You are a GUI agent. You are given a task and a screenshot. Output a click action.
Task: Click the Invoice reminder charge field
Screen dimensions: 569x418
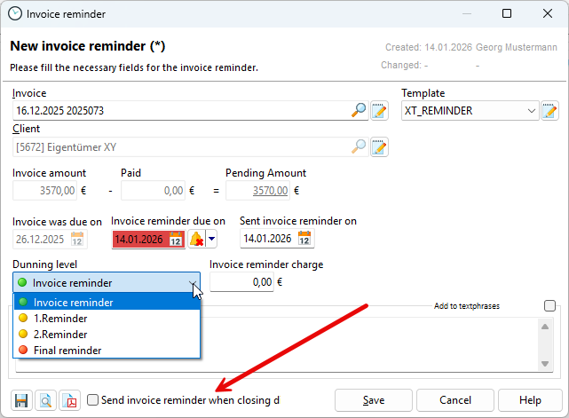pyautogui.click(x=241, y=282)
